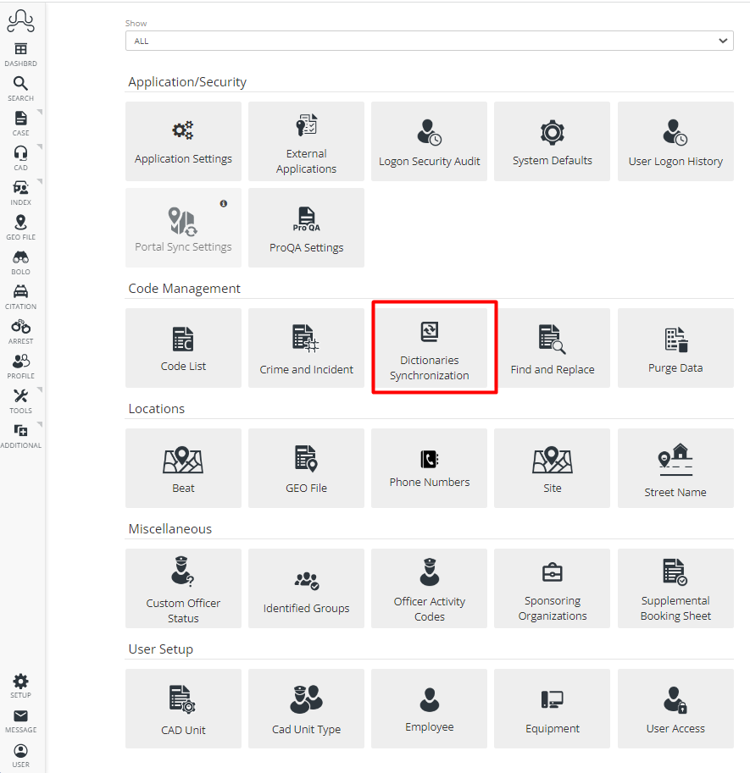Launch the Find and Replace utility
The height and width of the screenshot is (773, 750).
click(x=552, y=347)
